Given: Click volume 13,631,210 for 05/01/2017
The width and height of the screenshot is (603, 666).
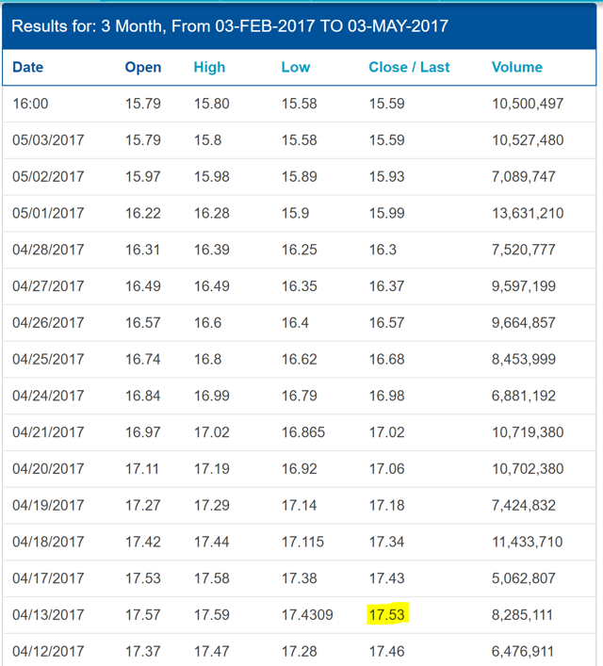Looking at the screenshot, I should point(528,213).
